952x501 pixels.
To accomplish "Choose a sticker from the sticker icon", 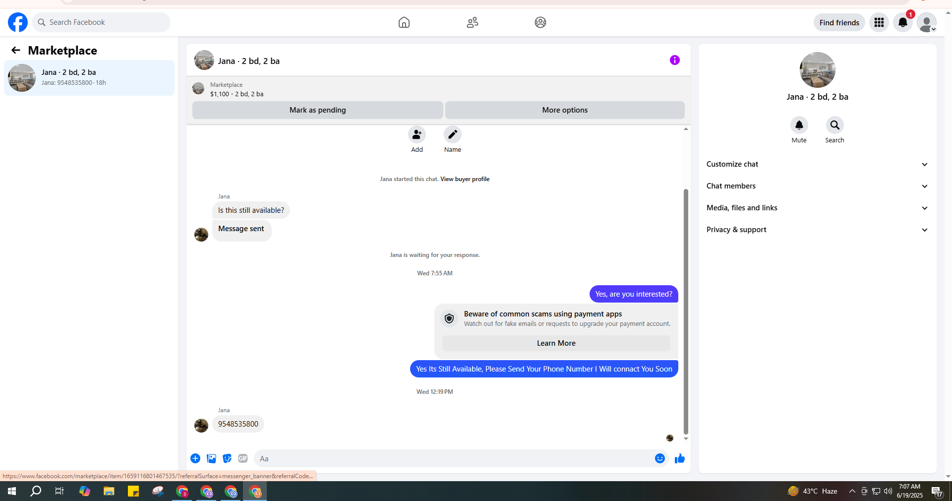I will tap(227, 458).
